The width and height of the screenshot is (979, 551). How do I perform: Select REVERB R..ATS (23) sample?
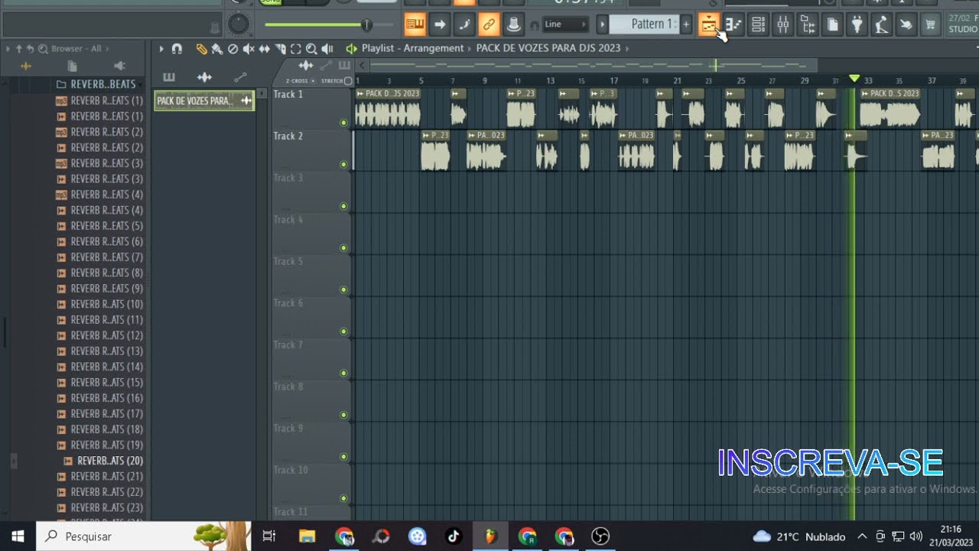pyautogui.click(x=99, y=507)
